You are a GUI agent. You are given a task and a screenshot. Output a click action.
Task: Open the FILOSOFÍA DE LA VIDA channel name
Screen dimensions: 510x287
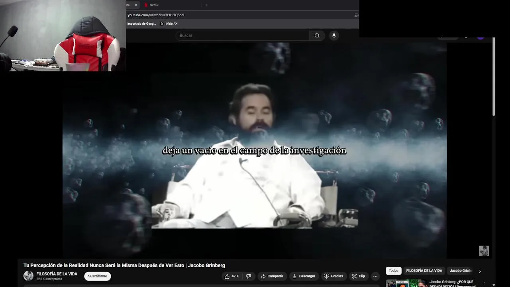tap(57, 274)
